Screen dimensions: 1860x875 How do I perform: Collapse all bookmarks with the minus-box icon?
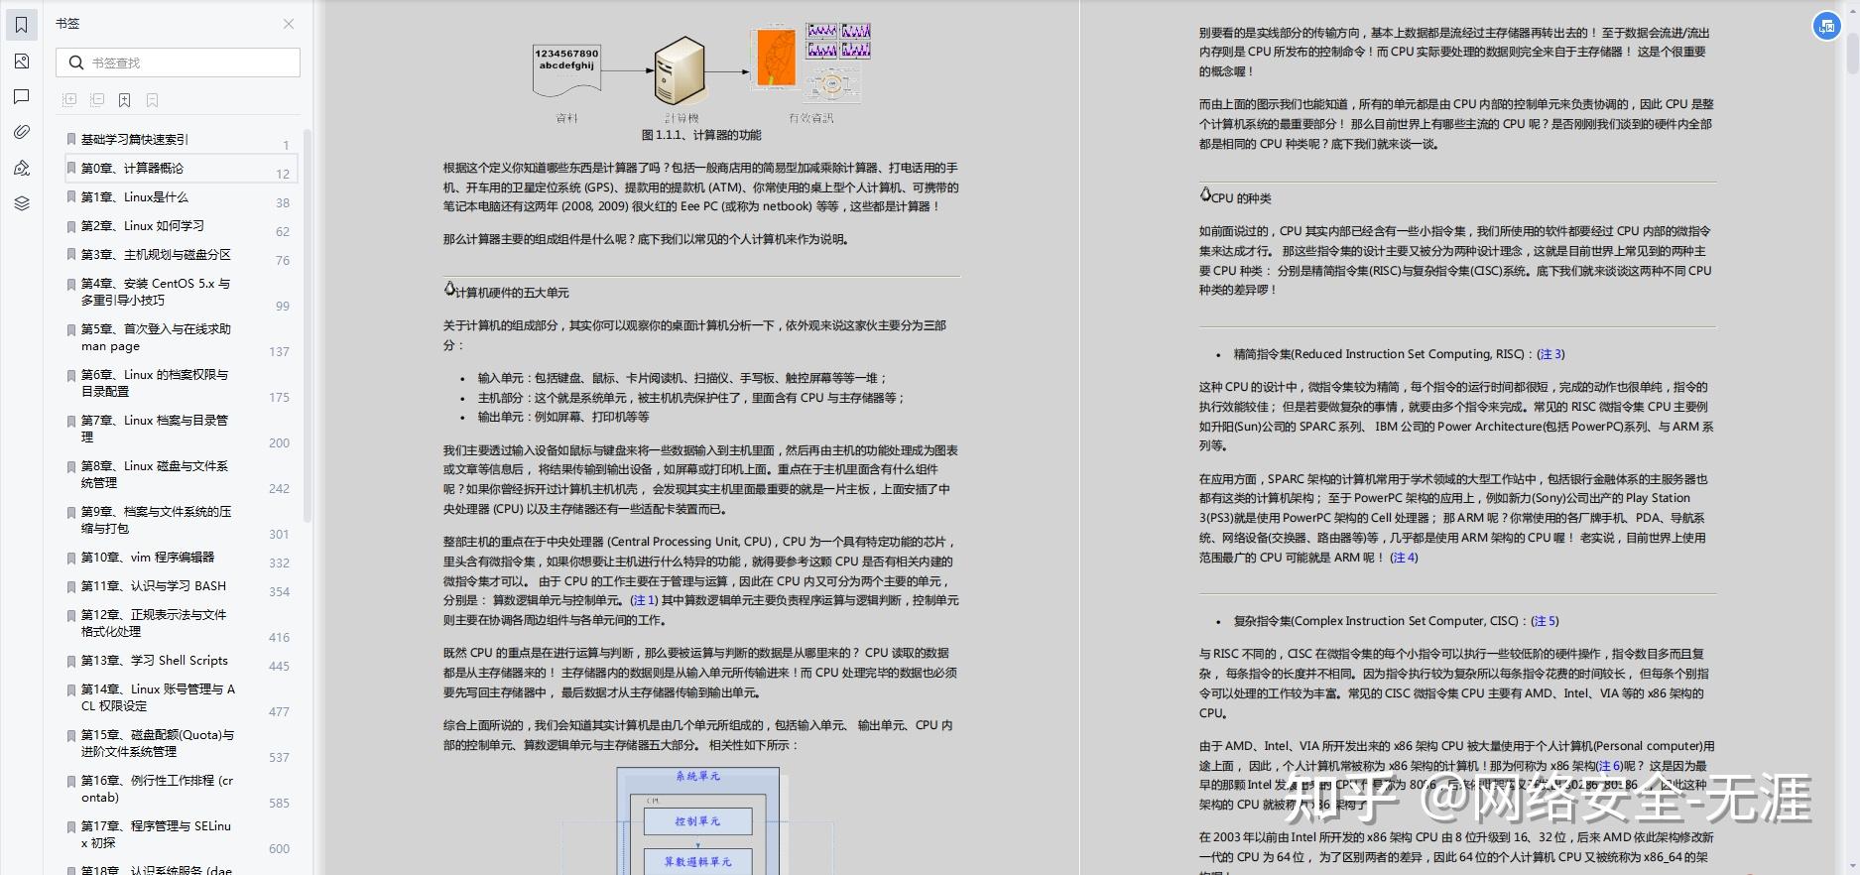pyautogui.click(x=97, y=100)
